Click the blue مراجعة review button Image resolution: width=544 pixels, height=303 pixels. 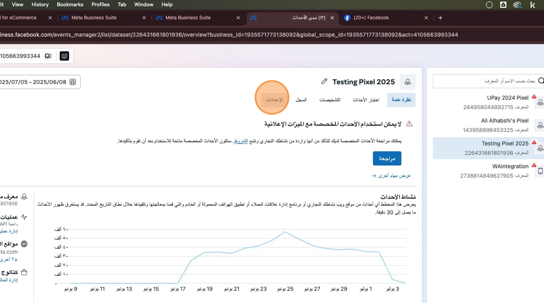pos(387,158)
